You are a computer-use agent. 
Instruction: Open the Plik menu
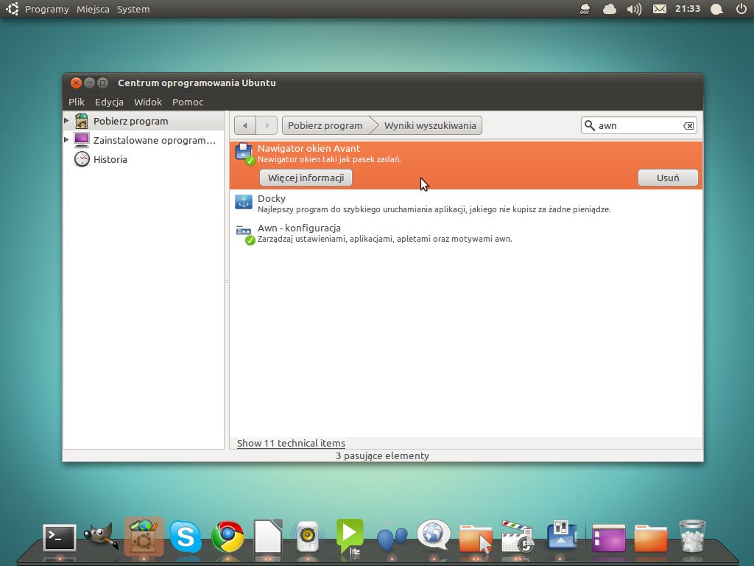[77, 102]
